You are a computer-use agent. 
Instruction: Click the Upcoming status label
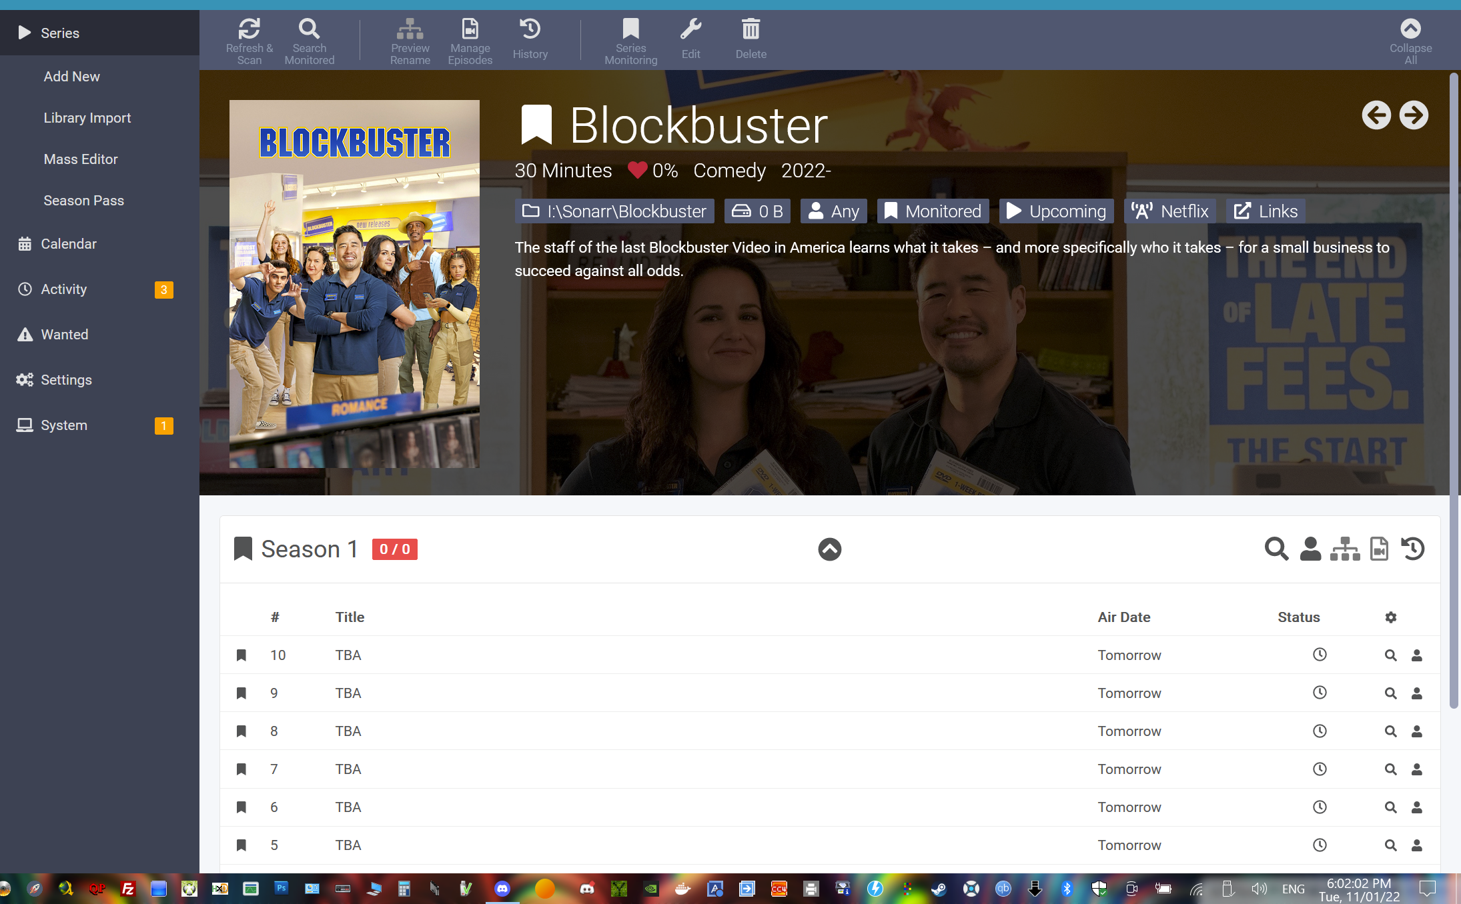point(1057,211)
